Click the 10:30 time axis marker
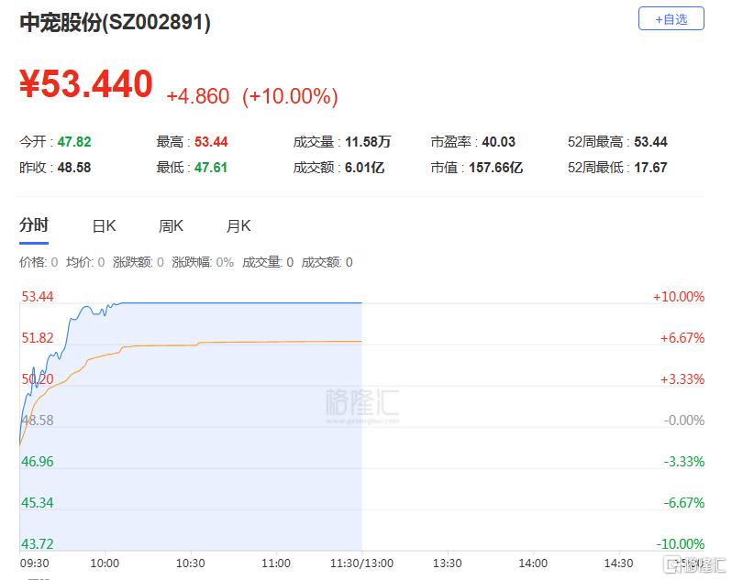The width and height of the screenshot is (732, 580). point(190,563)
